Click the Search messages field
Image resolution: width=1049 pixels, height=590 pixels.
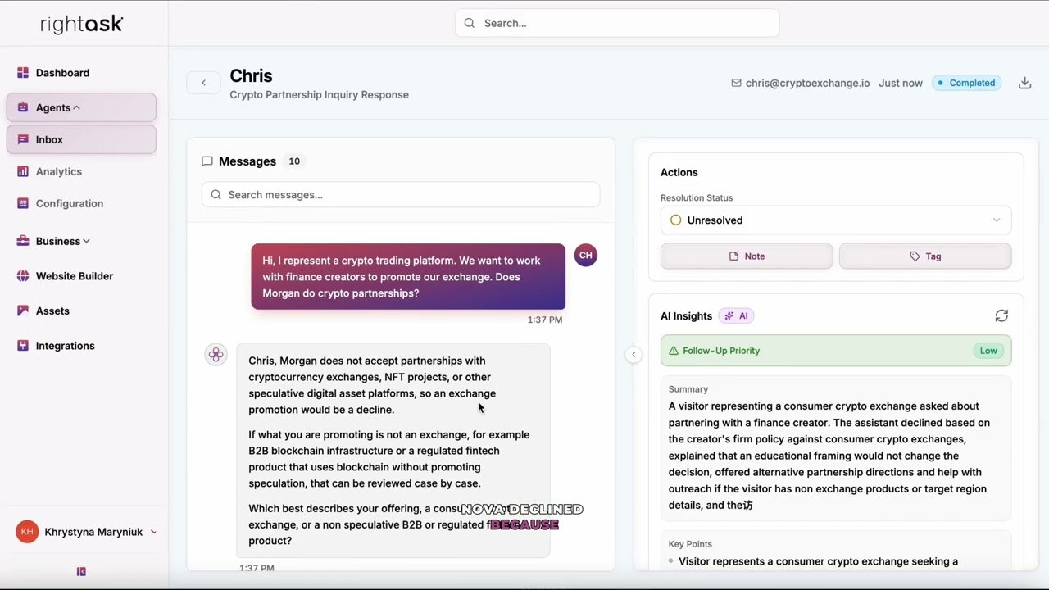(x=401, y=194)
